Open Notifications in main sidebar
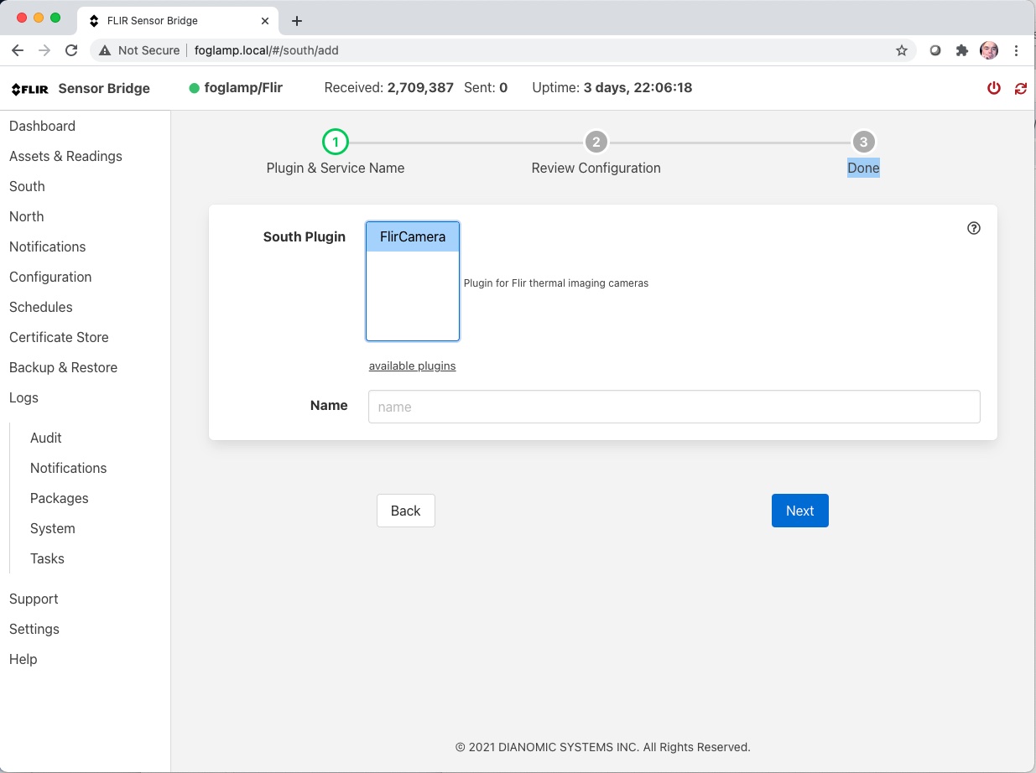This screenshot has height=773, width=1036. point(47,246)
